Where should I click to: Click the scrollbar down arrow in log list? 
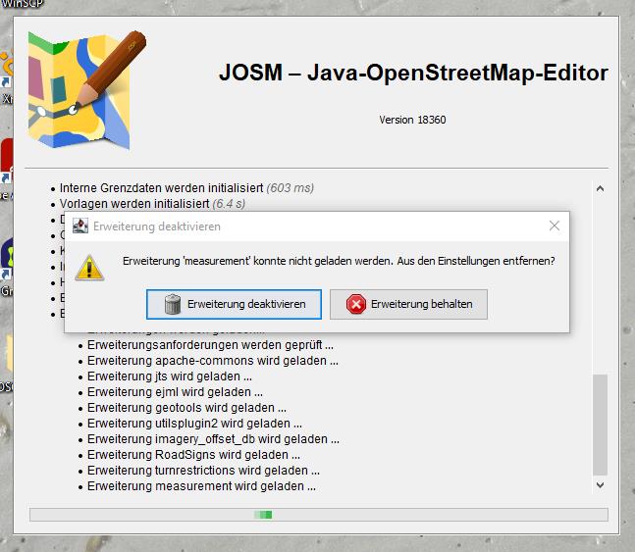click(600, 484)
